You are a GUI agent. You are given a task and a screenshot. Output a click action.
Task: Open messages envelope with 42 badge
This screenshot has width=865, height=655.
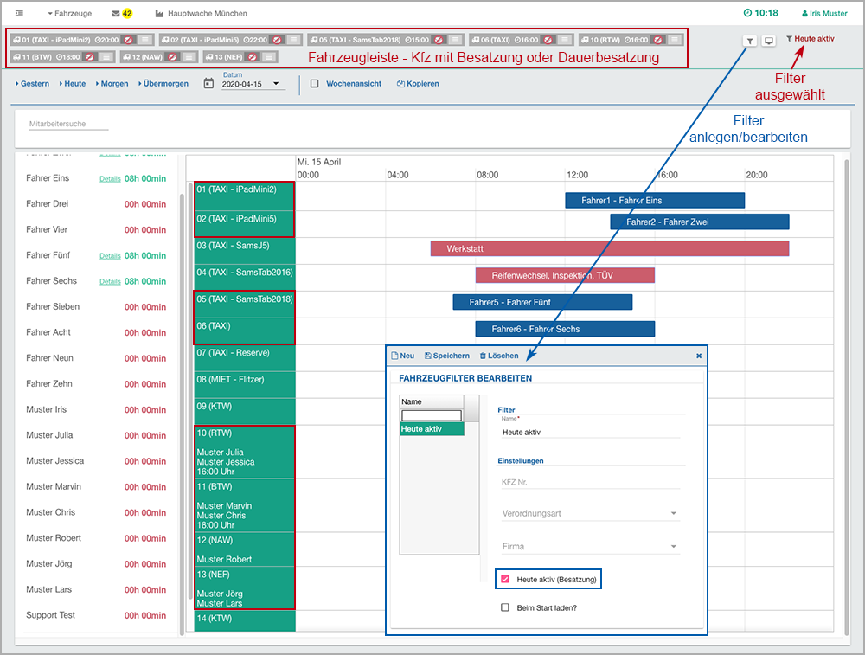tap(116, 14)
